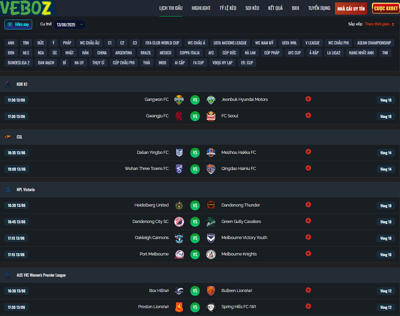Click Vòng 12 badge for Box Hill(w) match
The width and height of the screenshot is (400, 316).
(x=385, y=291)
